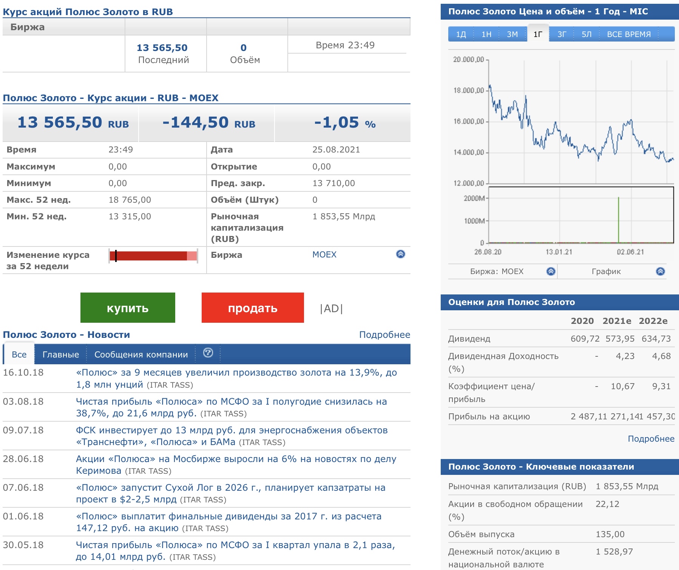Screen dimensions: 679x570
Task: Switch chart to 5Л period
Action: click(x=586, y=34)
